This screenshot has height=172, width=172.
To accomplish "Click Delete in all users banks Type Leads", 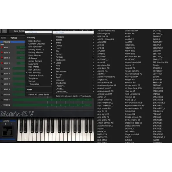I will click(73, 96).
